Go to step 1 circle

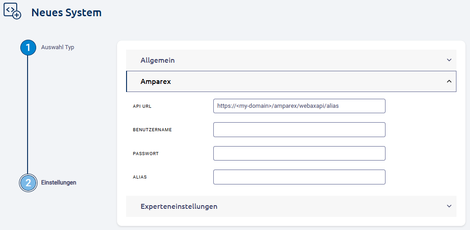(28, 47)
